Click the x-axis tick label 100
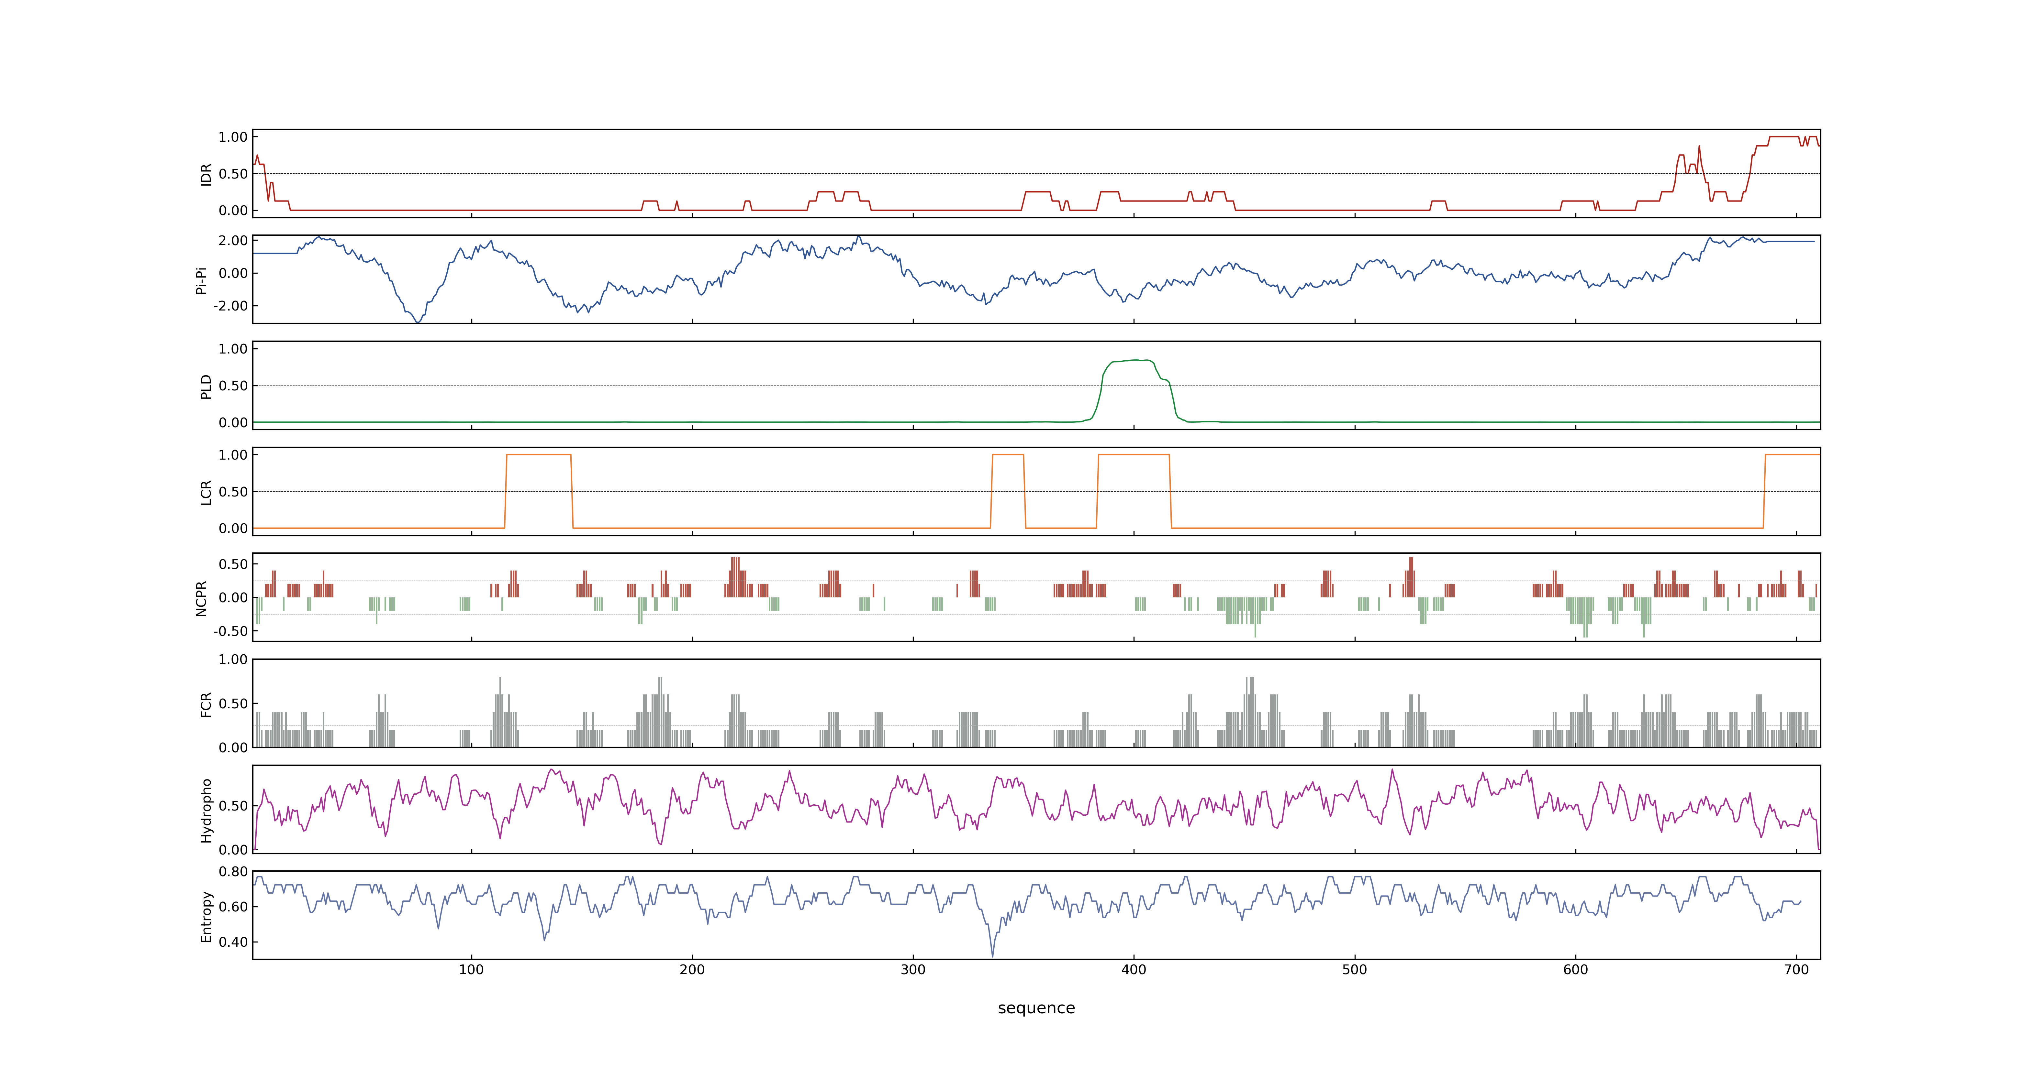Image resolution: width=2023 pixels, height=1078 pixels. coord(471,970)
